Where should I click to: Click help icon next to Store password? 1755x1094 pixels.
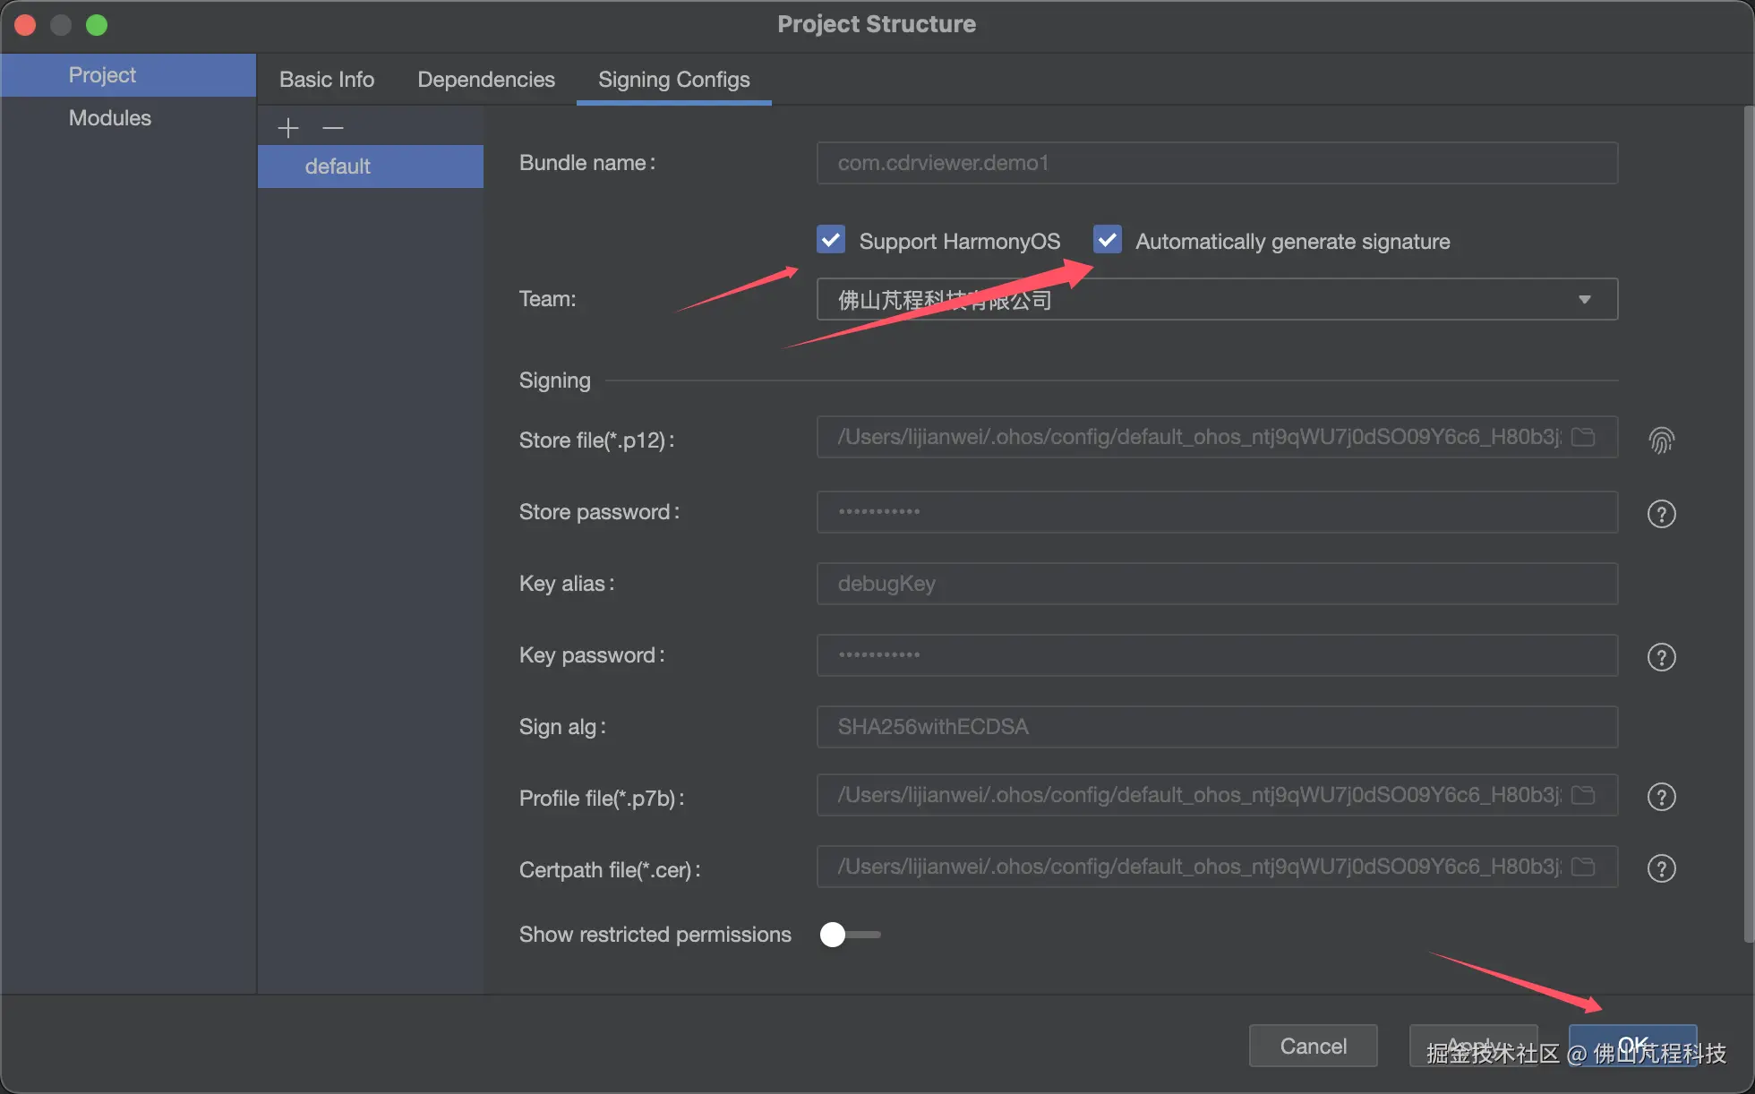(1661, 514)
